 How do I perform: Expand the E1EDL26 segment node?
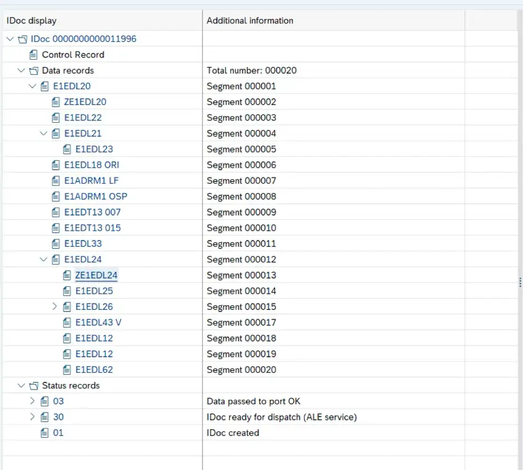tap(55, 307)
